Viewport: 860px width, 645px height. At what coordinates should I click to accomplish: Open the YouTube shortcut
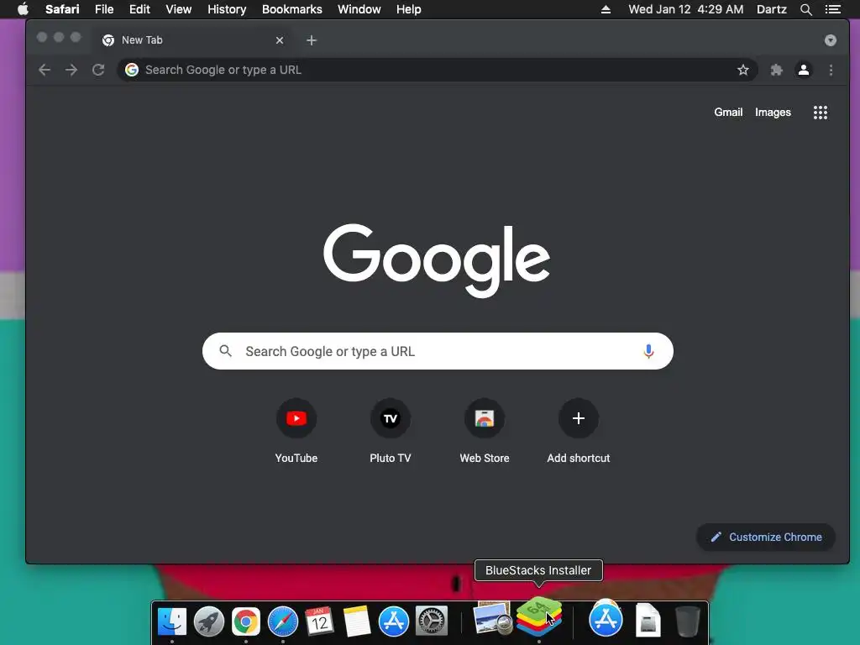(x=296, y=431)
